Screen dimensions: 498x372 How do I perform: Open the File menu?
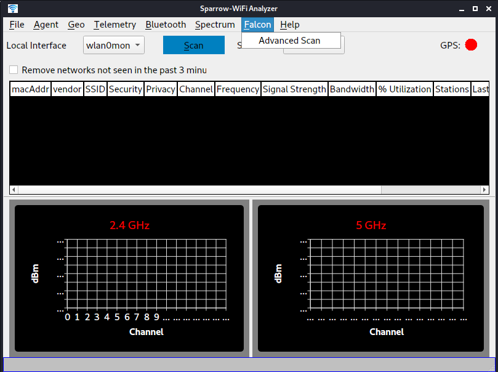[x=17, y=25]
